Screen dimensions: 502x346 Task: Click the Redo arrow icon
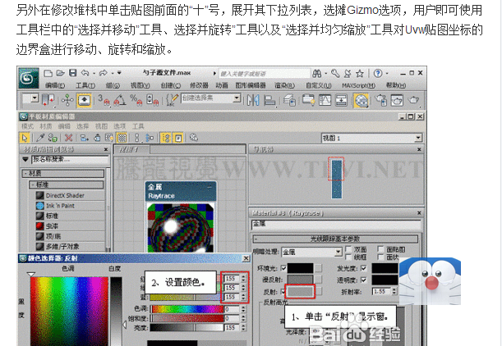pyautogui.click(x=104, y=73)
